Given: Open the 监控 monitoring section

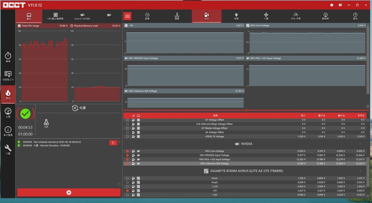Looking at the screenshot, I should [x=8, y=113].
